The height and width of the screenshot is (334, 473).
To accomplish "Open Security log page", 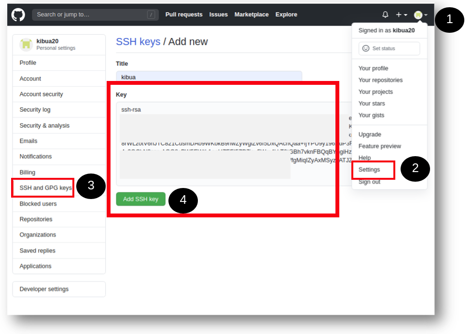I will point(59,109).
